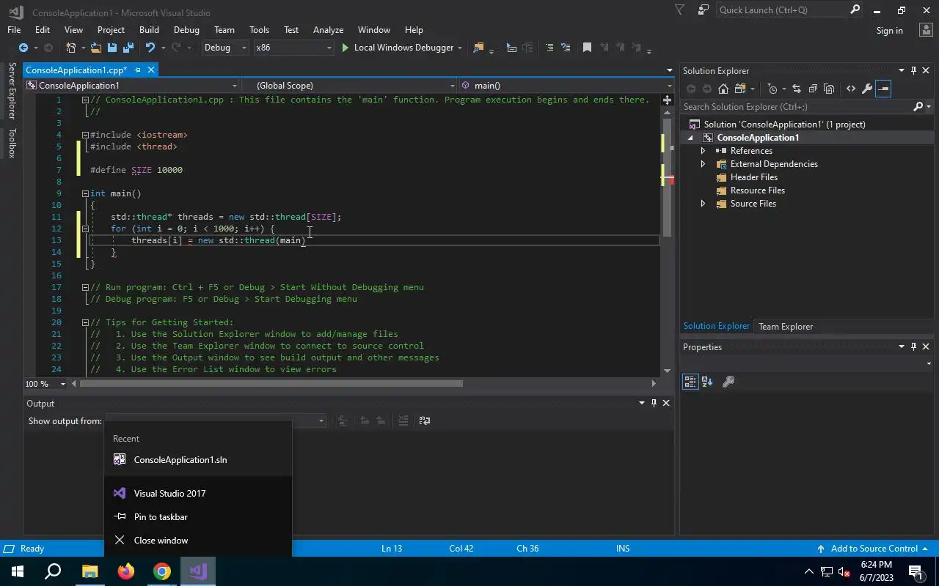This screenshot has height=586, width=939.
Task: Click View Code icon in Solution Explorer
Action: tap(851, 89)
